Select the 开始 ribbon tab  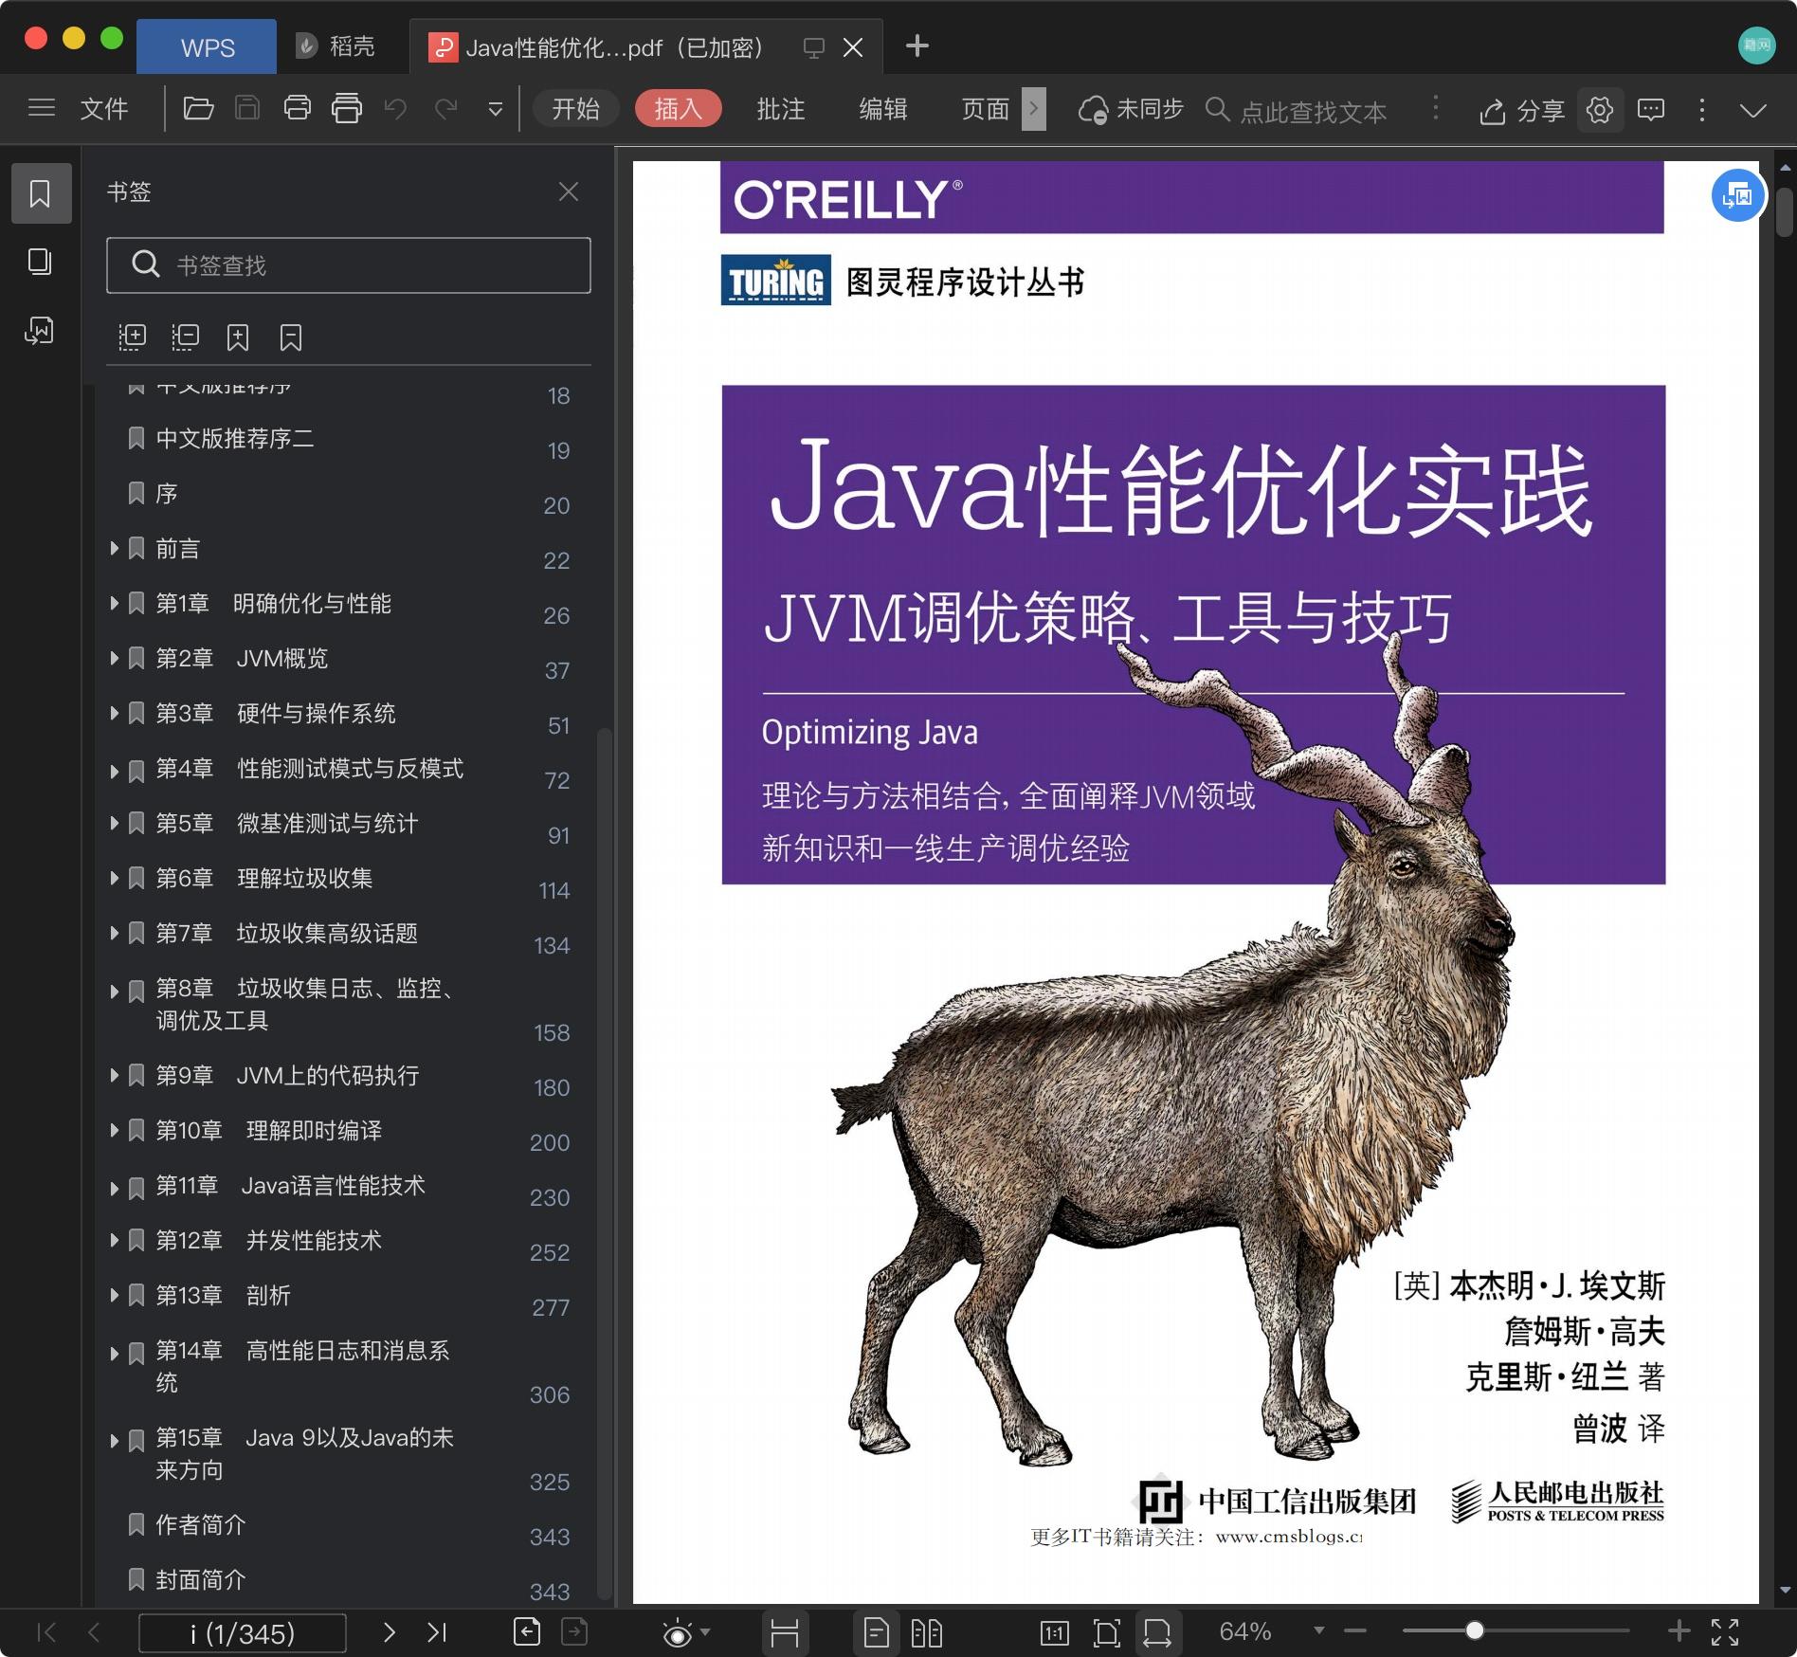tap(575, 109)
